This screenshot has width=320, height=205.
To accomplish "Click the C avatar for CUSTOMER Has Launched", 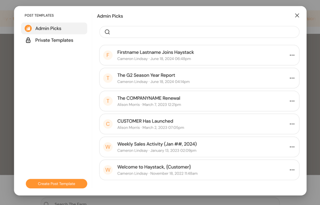I will (108, 124).
